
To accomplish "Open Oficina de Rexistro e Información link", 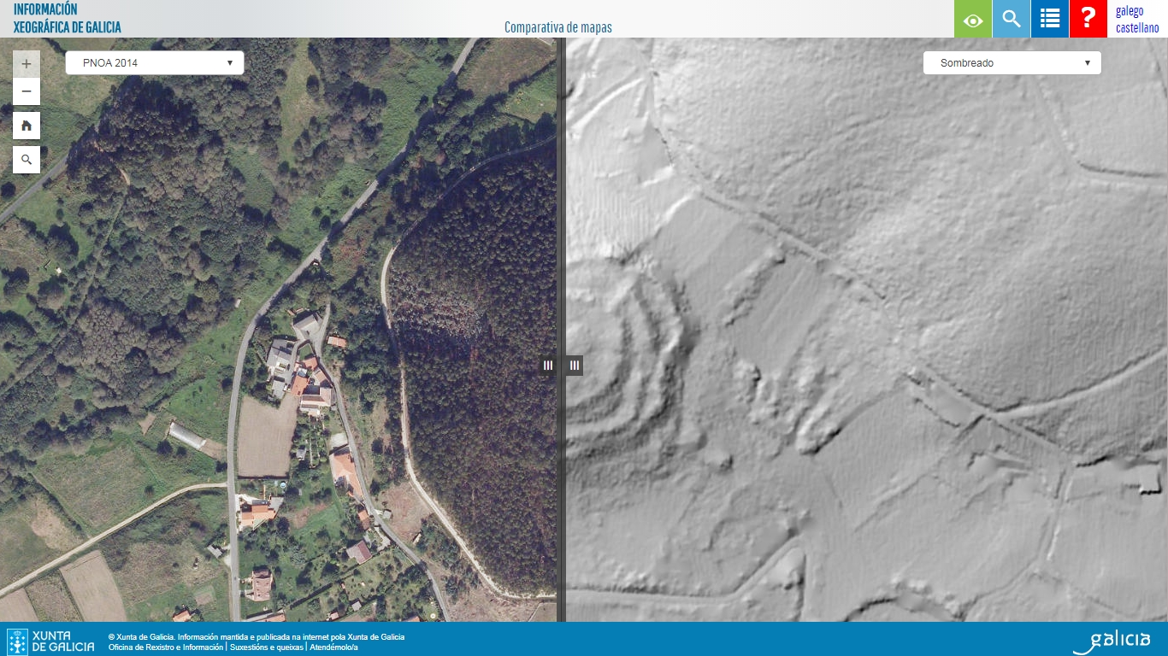I will pyautogui.click(x=166, y=647).
